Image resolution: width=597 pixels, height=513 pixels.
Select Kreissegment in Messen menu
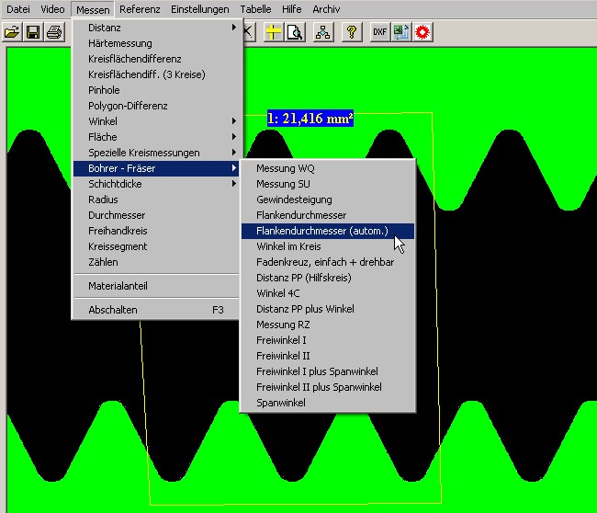click(156, 246)
